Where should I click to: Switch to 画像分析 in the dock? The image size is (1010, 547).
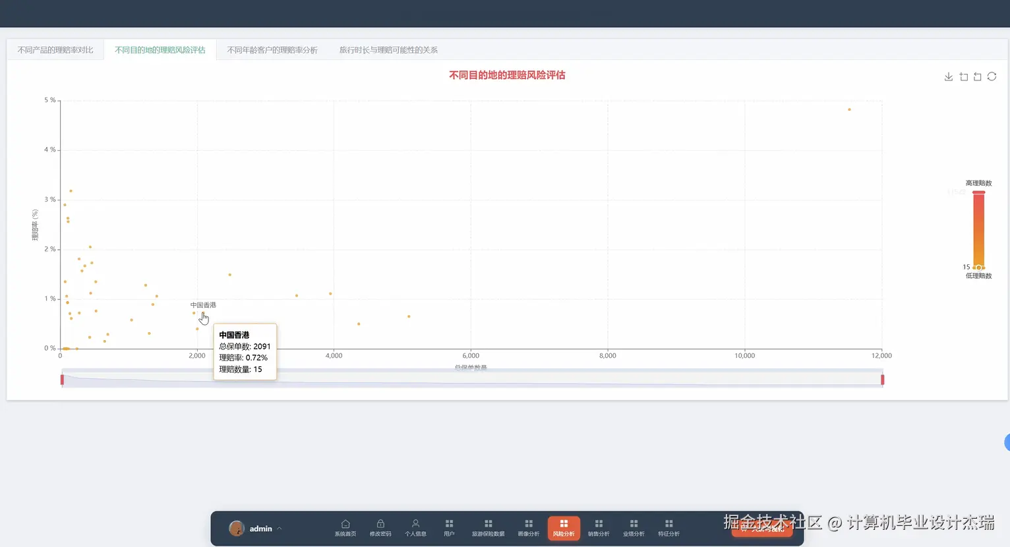click(529, 528)
